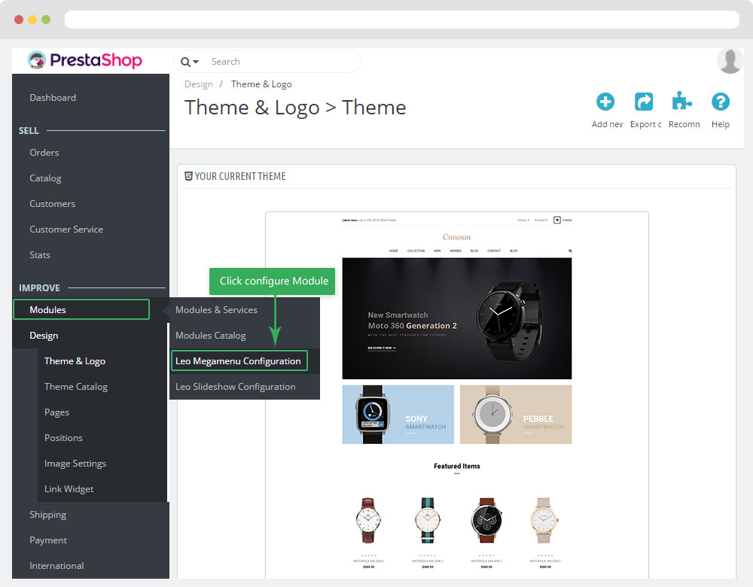Click the Moto 360 smartwatch banner preview
Screen dimensions: 753x587
coord(457,318)
